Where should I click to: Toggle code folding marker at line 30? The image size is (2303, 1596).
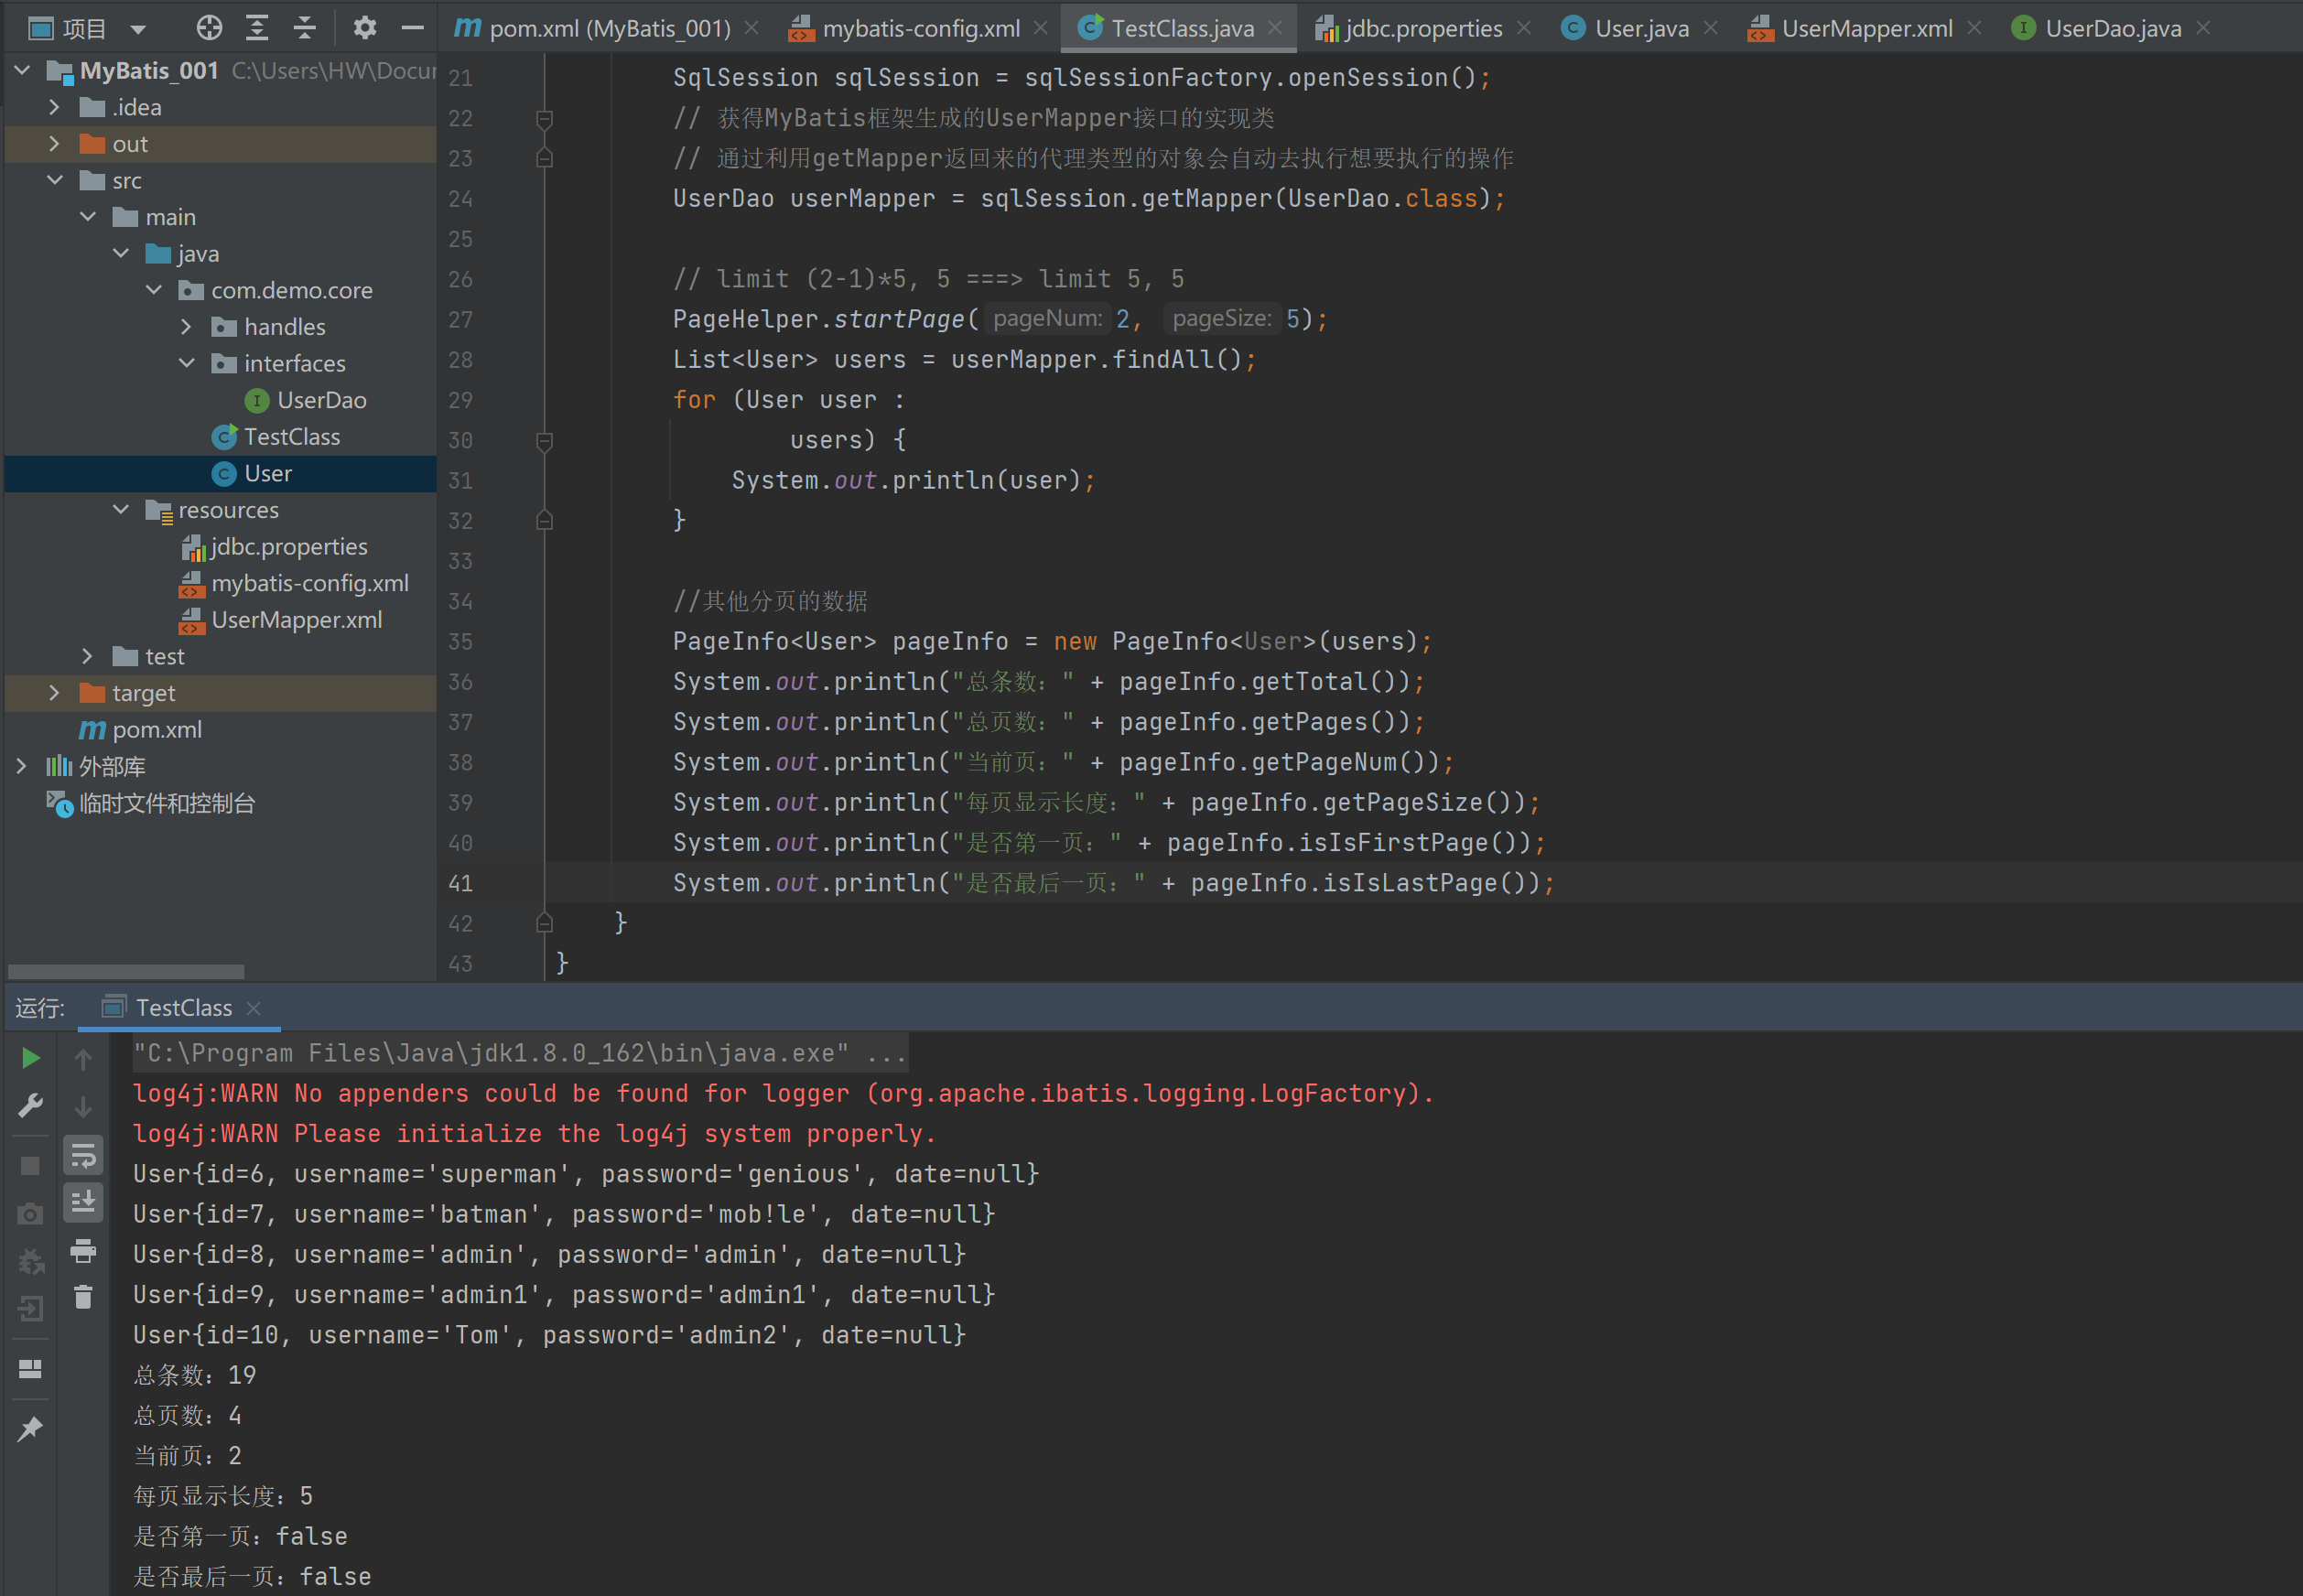(x=545, y=440)
